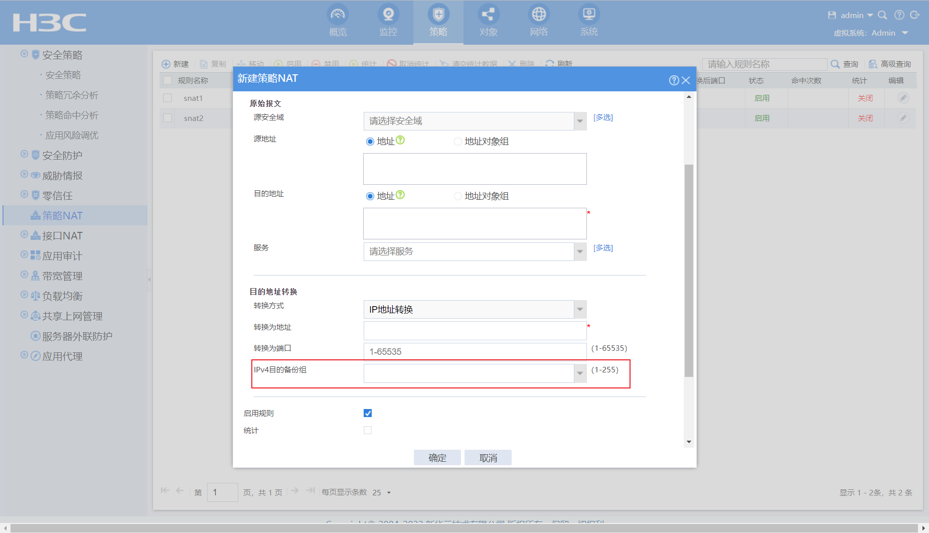Expand the 威胁情报 sidebar group
929x533 pixels.
[x=24, y=174]
